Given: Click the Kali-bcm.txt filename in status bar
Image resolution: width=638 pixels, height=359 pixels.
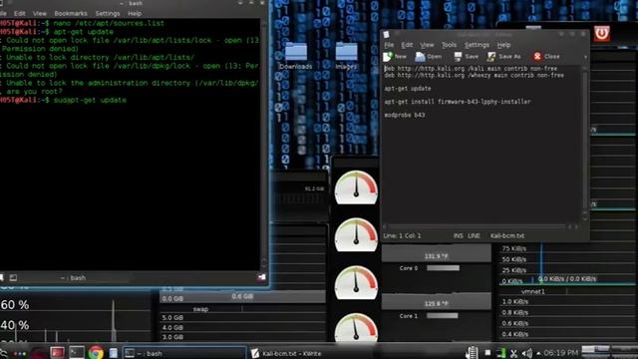Looking at the screenshot, I should 507,235.
